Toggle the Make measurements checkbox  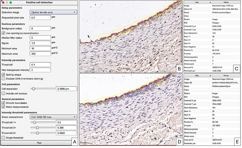4,107
